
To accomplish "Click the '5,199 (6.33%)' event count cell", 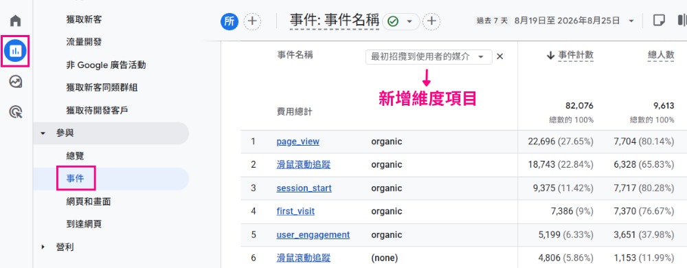I will (x=566, y=235).
